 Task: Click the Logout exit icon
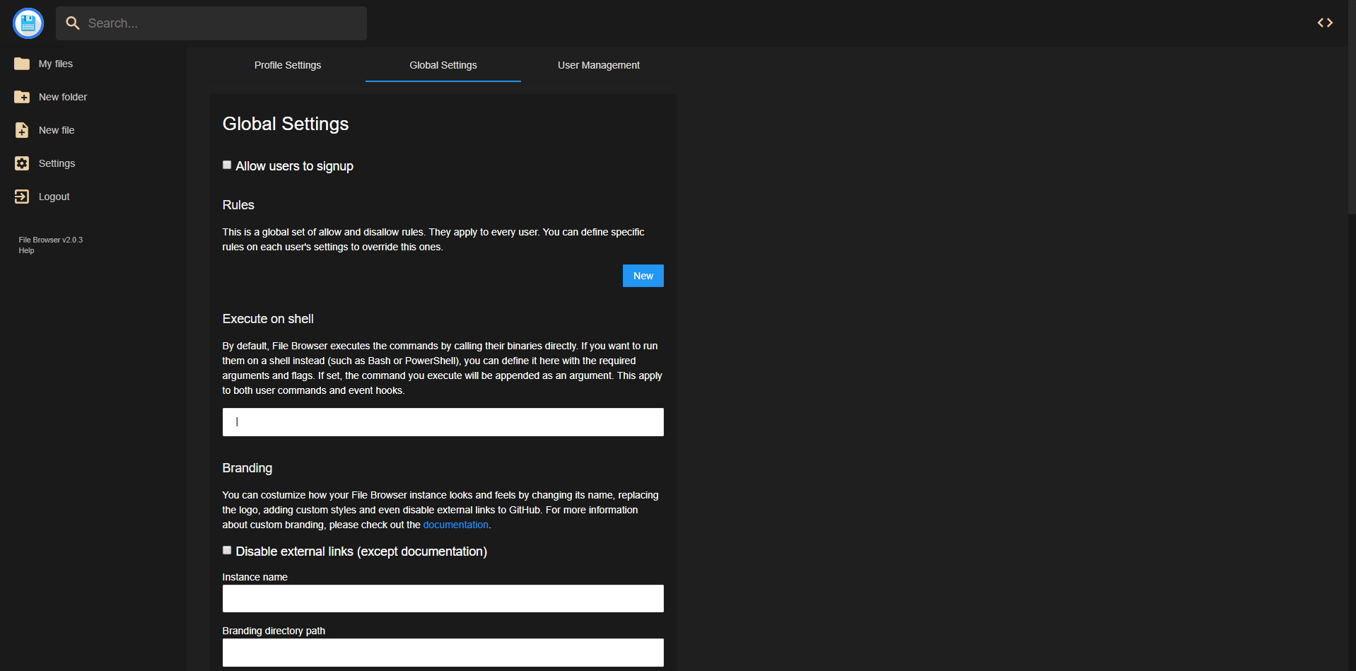pyautogui.click(x=22, y=197)
